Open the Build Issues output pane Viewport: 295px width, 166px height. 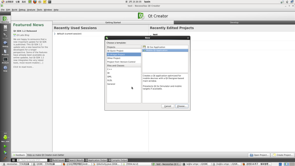(57, 160)
